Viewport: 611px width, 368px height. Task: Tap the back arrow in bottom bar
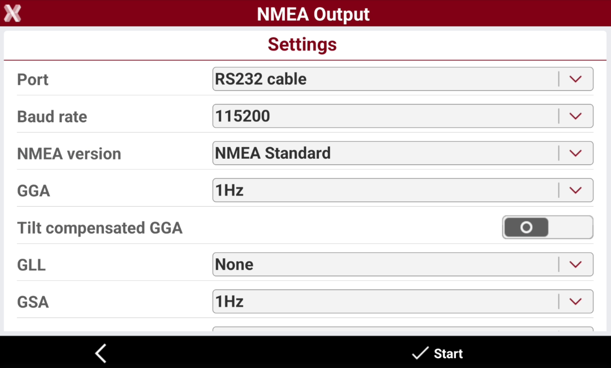(101, 353)
